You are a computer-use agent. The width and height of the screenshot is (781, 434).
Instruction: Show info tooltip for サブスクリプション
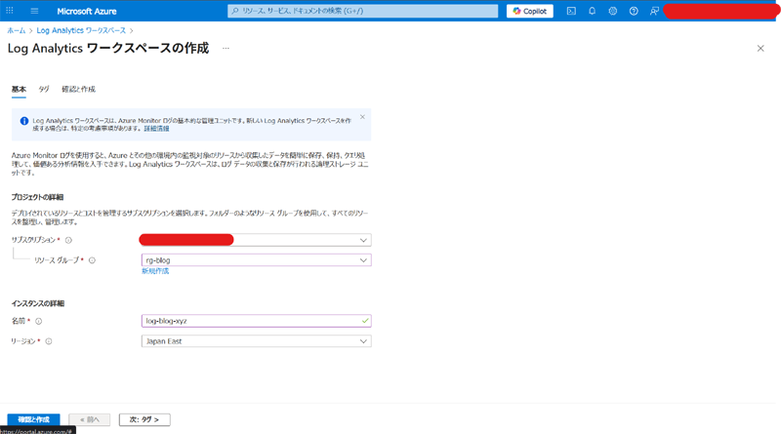tap(68, 240)
